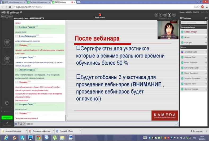The width and height of the screenshot is (209, 141).
Task: Click the status icon beside Айгуль
Action: (x=182, y=37)
